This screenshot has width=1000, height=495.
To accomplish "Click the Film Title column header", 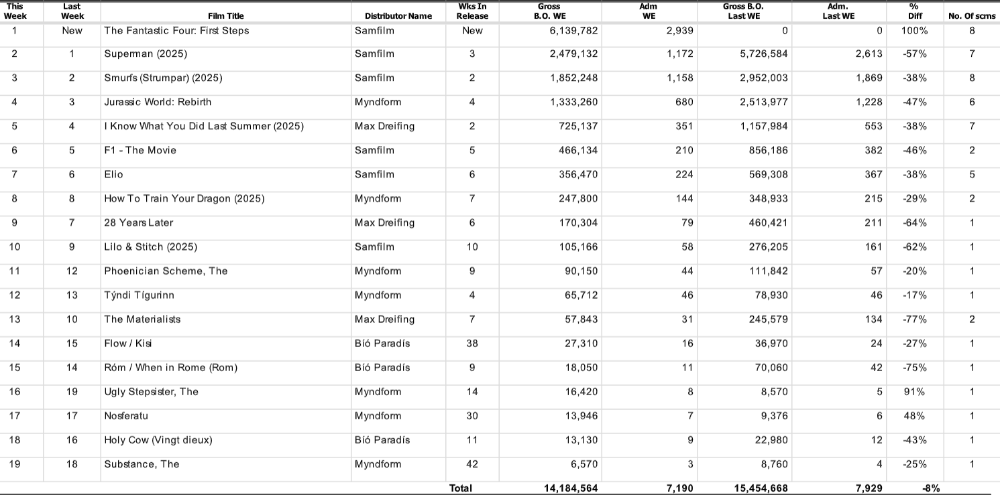I will [225, 15].
